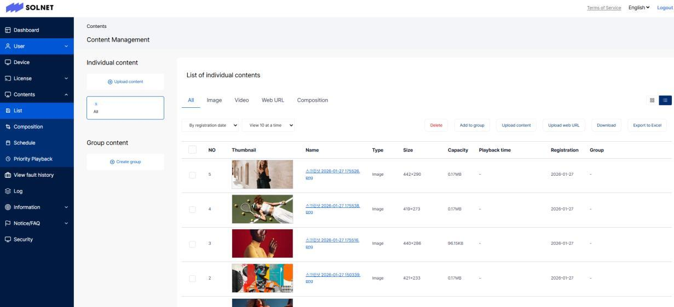The height and width of the screenshot is (307, 674).
Task: Check the box for row number 3
Action: tap(192, 244)
